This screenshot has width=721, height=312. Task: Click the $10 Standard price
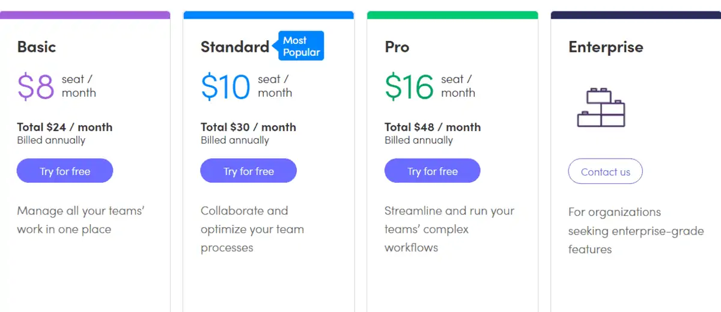click(225, 87)
